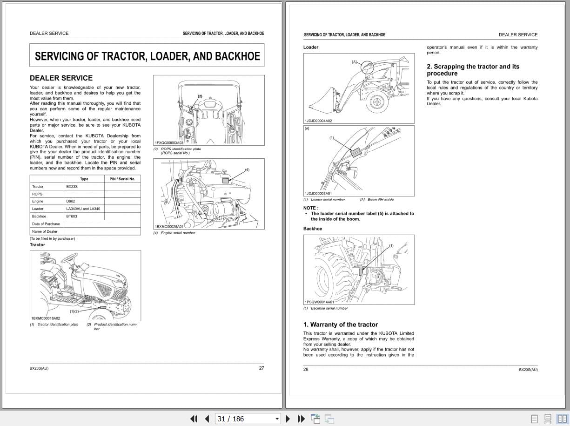Click the 'BX23S' cell in the Tractor row
The image size is (570, 426).
pyautogui.click(x=84, y=186)
